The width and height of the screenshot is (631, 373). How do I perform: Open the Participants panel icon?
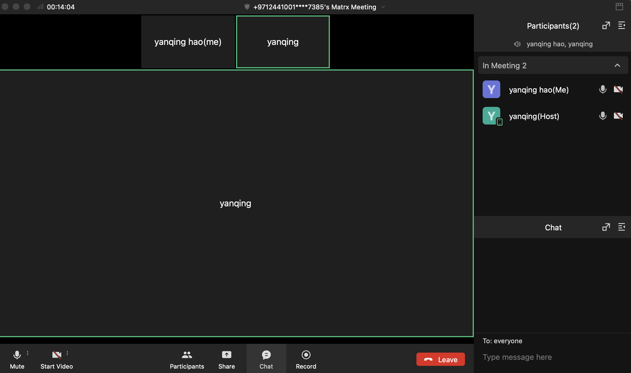pyautogui.click(x=187, y=355)
